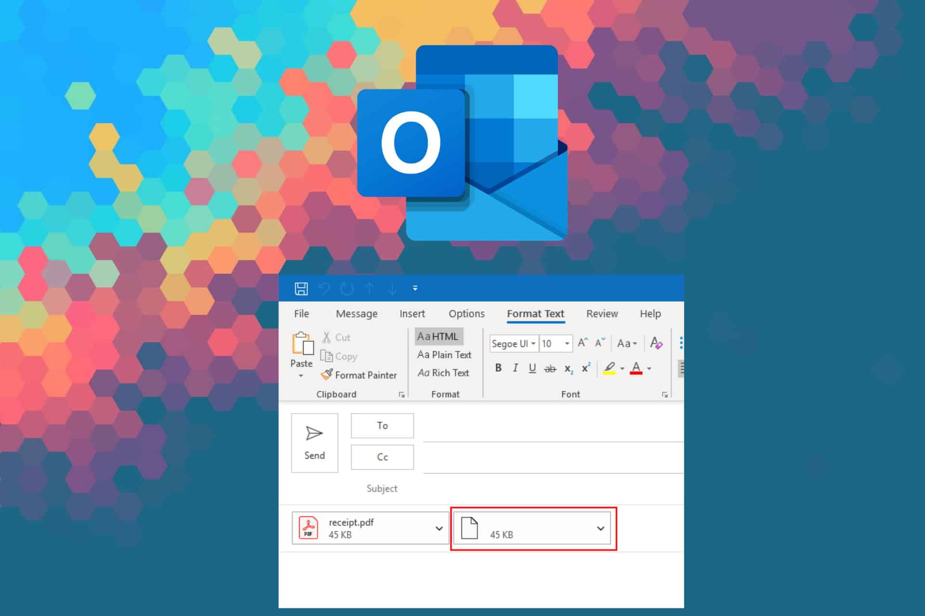Set message format to Plain Text

click(x=444, y=355)
